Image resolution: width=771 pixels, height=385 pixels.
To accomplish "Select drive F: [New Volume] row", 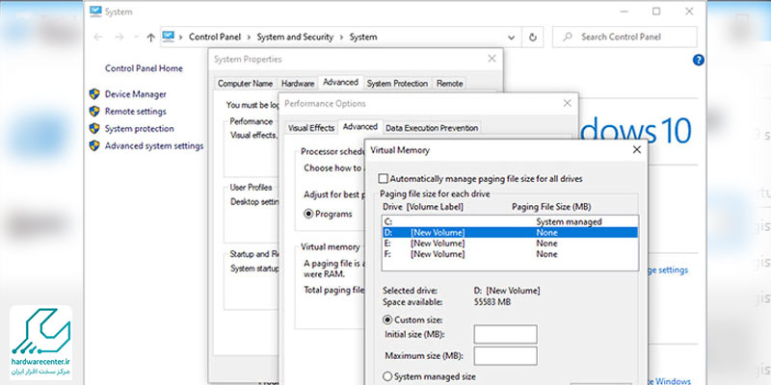I will click(x=510, y=254).
